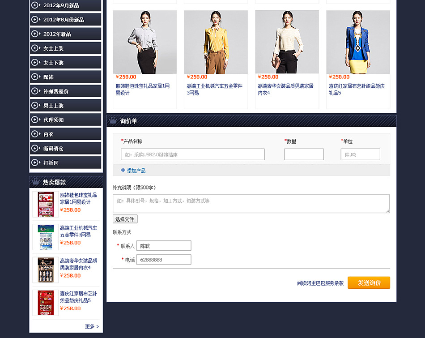The image size is (425, 338).
Task: Click circle arrow icon beside 配饰
Action: tap(35, 77)
